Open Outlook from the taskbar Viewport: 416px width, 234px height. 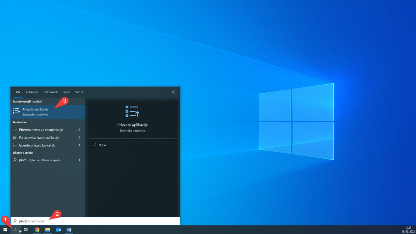58,230
